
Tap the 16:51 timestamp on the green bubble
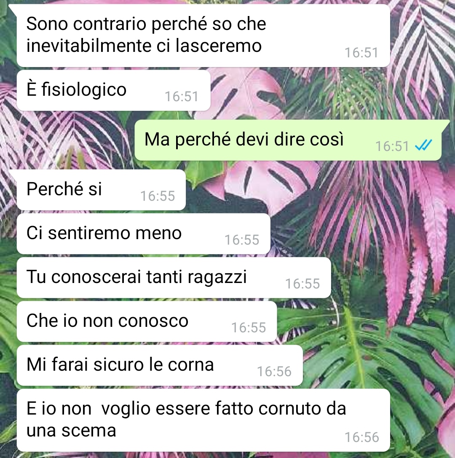tap(392, 146)
